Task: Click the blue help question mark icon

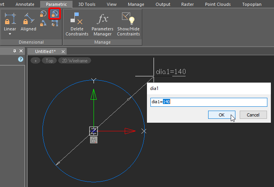Action: tap(21, 60)
